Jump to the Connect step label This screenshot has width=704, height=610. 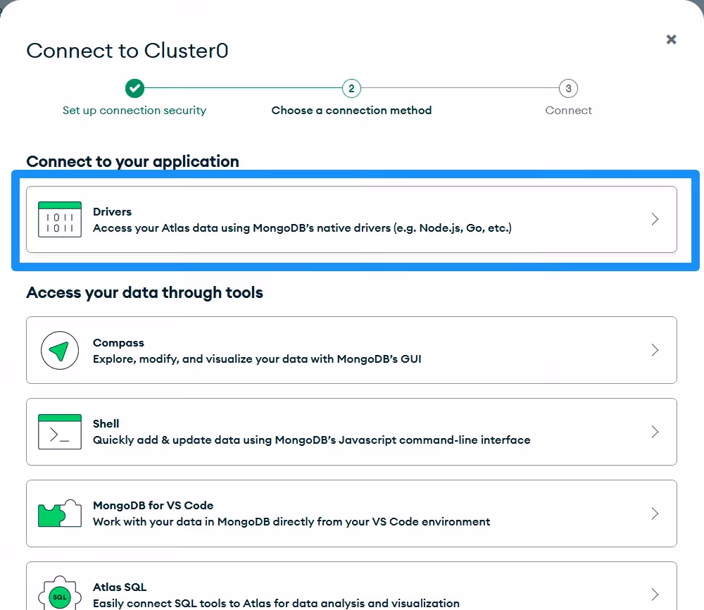568,111
